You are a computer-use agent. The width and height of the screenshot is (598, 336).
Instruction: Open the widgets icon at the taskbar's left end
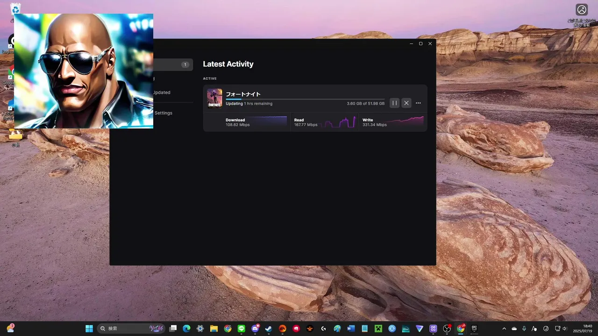(10, 329)
